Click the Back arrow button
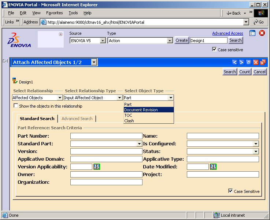This screenshot has width=270, height=220. tap(233, 13)
